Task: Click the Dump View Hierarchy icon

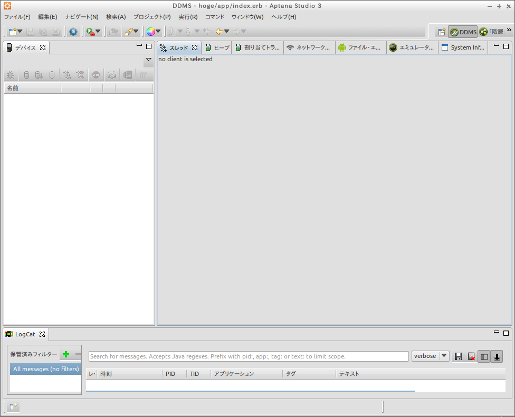Action: (128, 75)
